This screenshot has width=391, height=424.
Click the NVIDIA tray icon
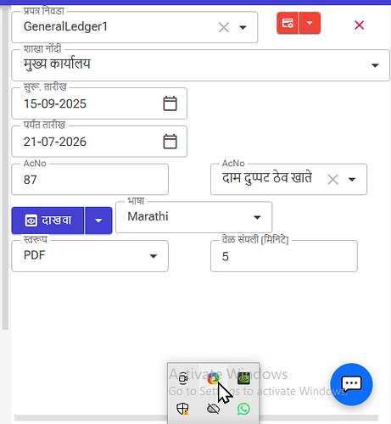[x=243, y=378]
